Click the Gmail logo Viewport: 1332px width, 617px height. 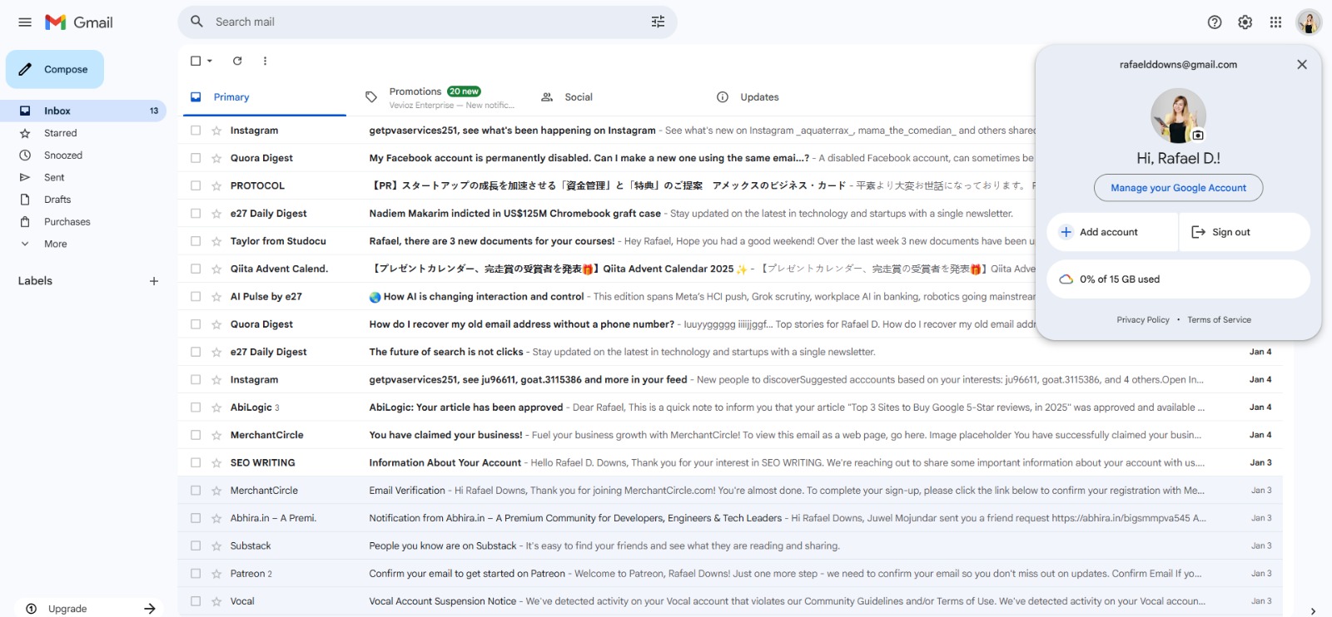coord(79,22)
